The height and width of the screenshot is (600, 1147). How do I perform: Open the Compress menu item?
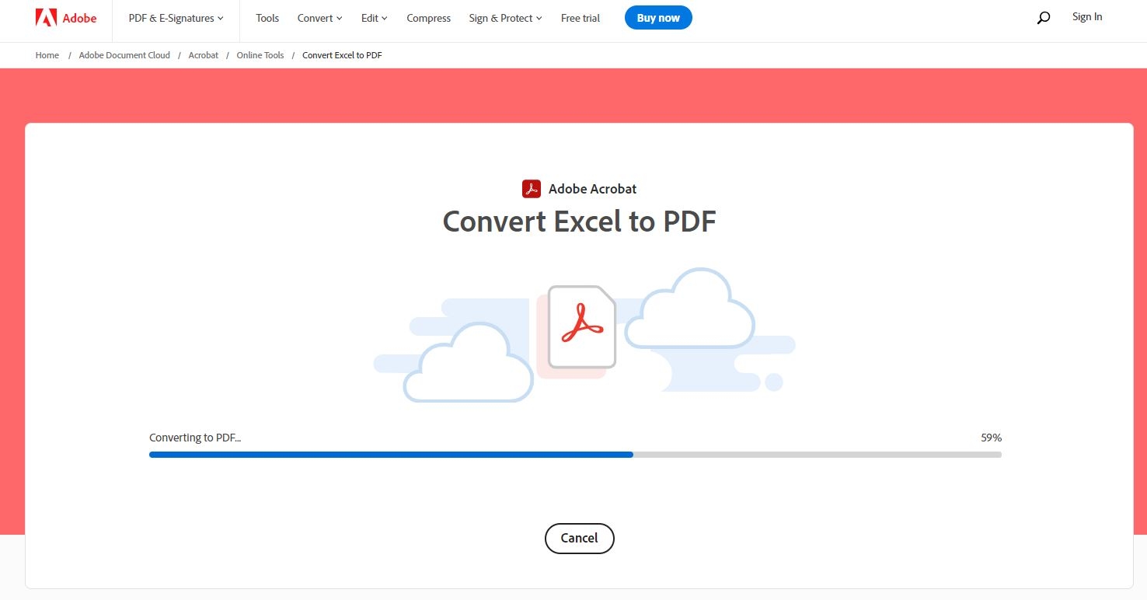click(x=428, y=18)
